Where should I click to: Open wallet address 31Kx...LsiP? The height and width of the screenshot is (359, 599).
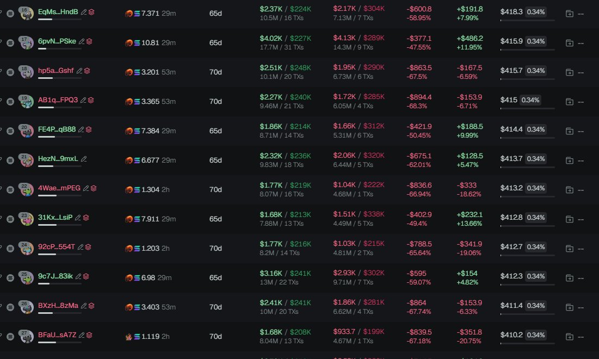pyautogui.click(x=55, y=218)
